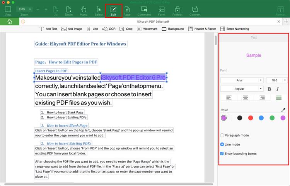Activate the Select tool
The height and width of the screenshot is (186, 290).
coord(99,11)
